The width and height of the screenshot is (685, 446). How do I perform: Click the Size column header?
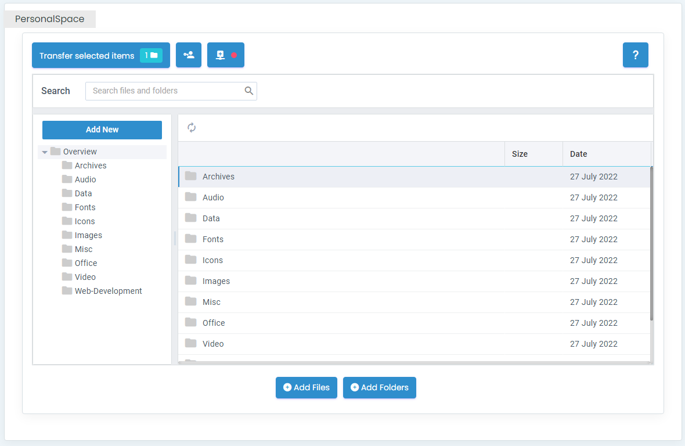(520, 154)
